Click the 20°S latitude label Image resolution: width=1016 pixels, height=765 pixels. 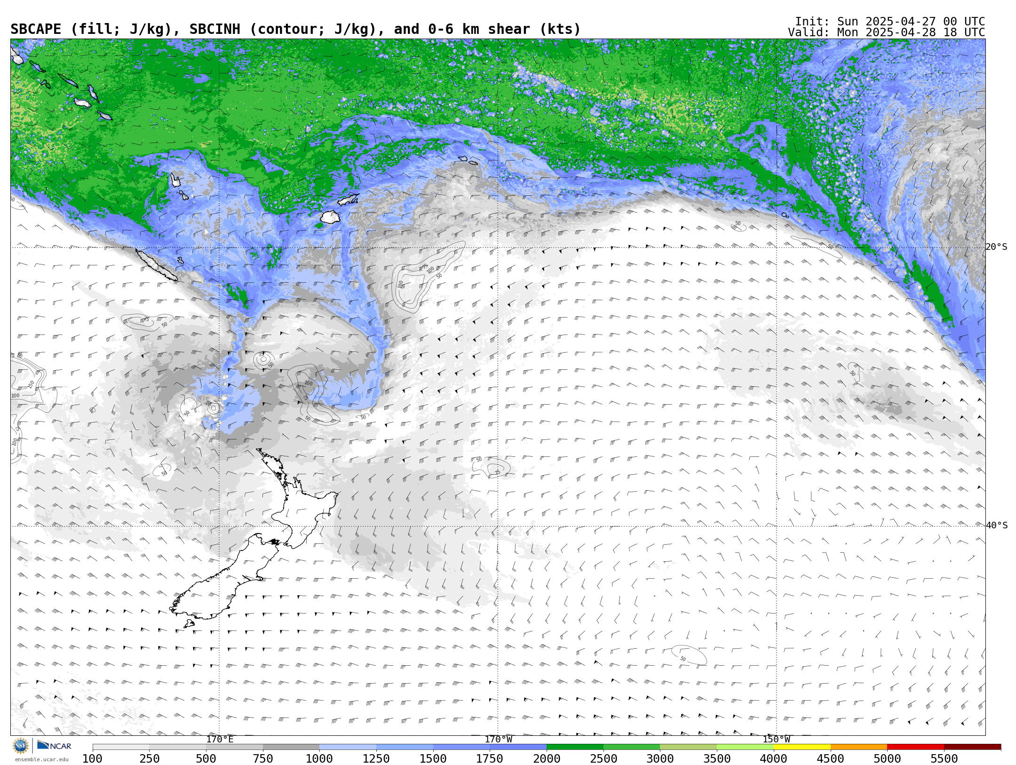pyautogui.click(x=997, y=247)
